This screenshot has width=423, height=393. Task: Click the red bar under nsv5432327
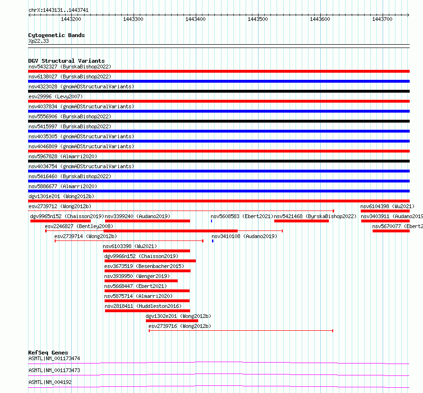[x=219, y=71]
